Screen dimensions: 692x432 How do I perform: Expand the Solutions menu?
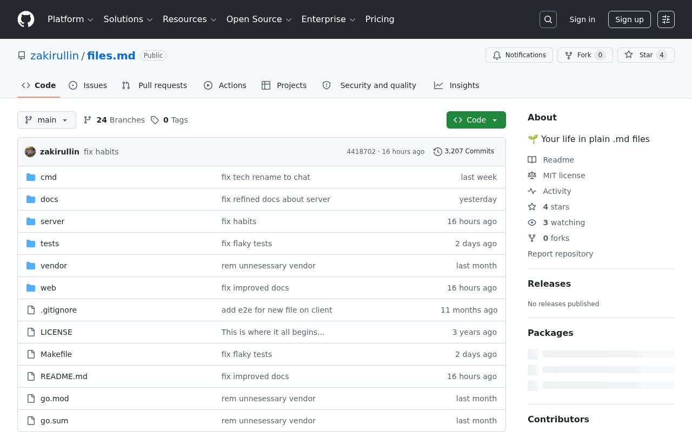[x=128, y=19]
